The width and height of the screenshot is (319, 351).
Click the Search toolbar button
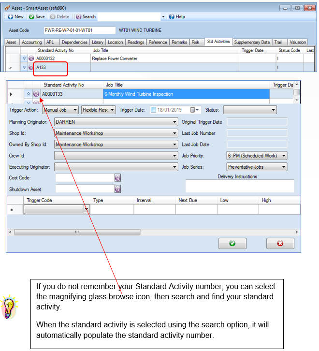coord(86,17)
